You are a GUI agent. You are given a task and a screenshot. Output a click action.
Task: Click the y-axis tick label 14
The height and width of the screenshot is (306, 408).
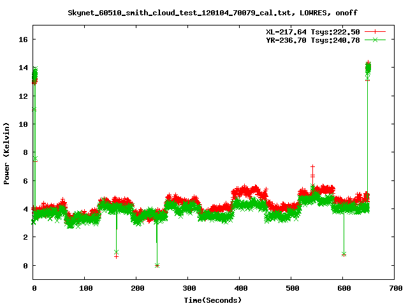[23, 68]
